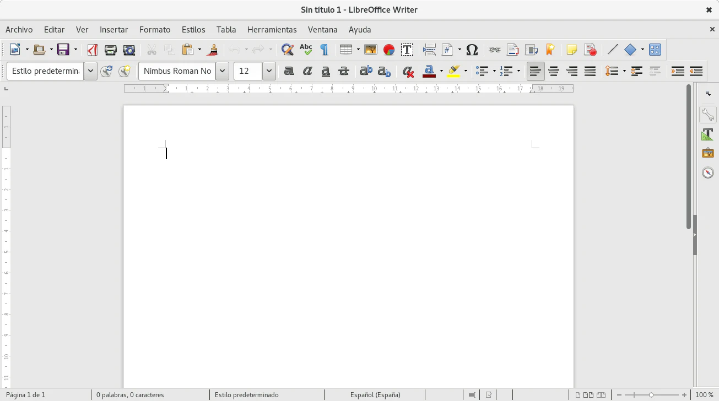
Task: Click the zoom slider in the status bar
Action: pyautogui.click(x=651, y=395)
